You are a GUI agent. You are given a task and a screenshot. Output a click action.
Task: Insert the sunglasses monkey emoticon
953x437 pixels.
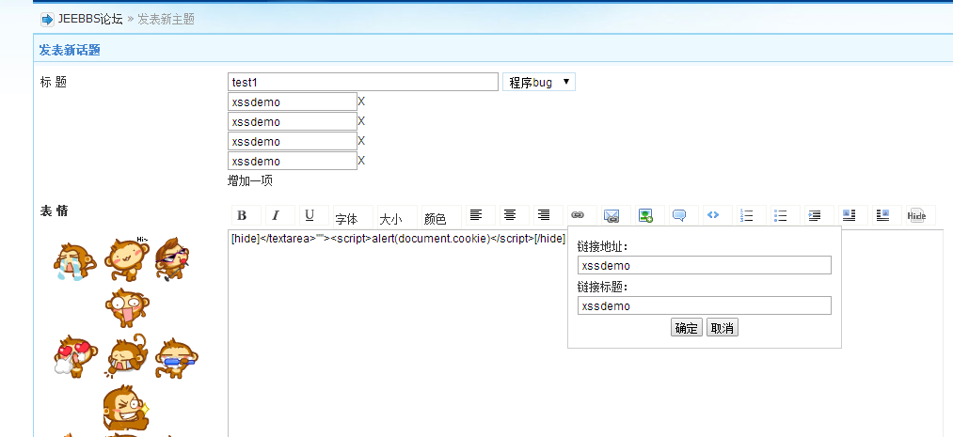coord(173,258)
